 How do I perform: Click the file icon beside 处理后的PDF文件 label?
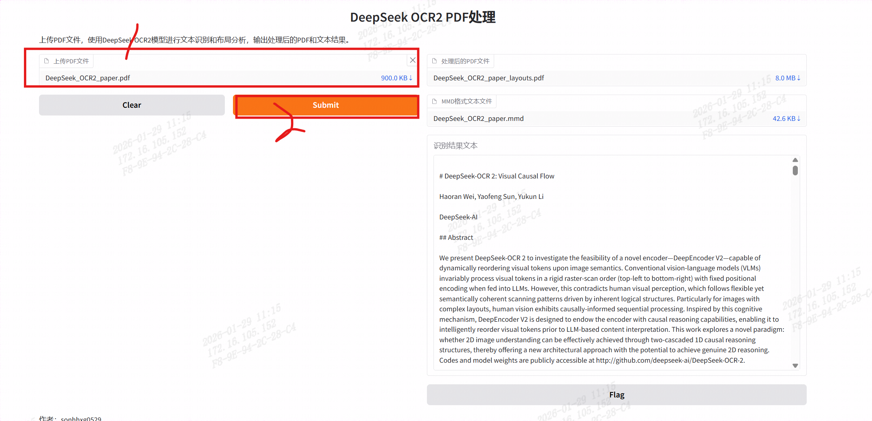435,61
